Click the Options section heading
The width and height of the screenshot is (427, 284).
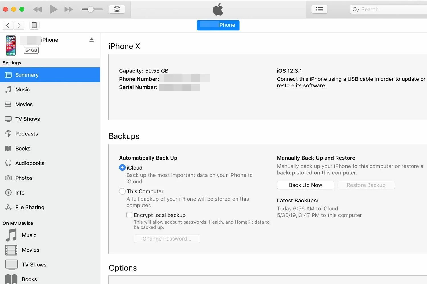pyautogui.click(x=123, y=268)
